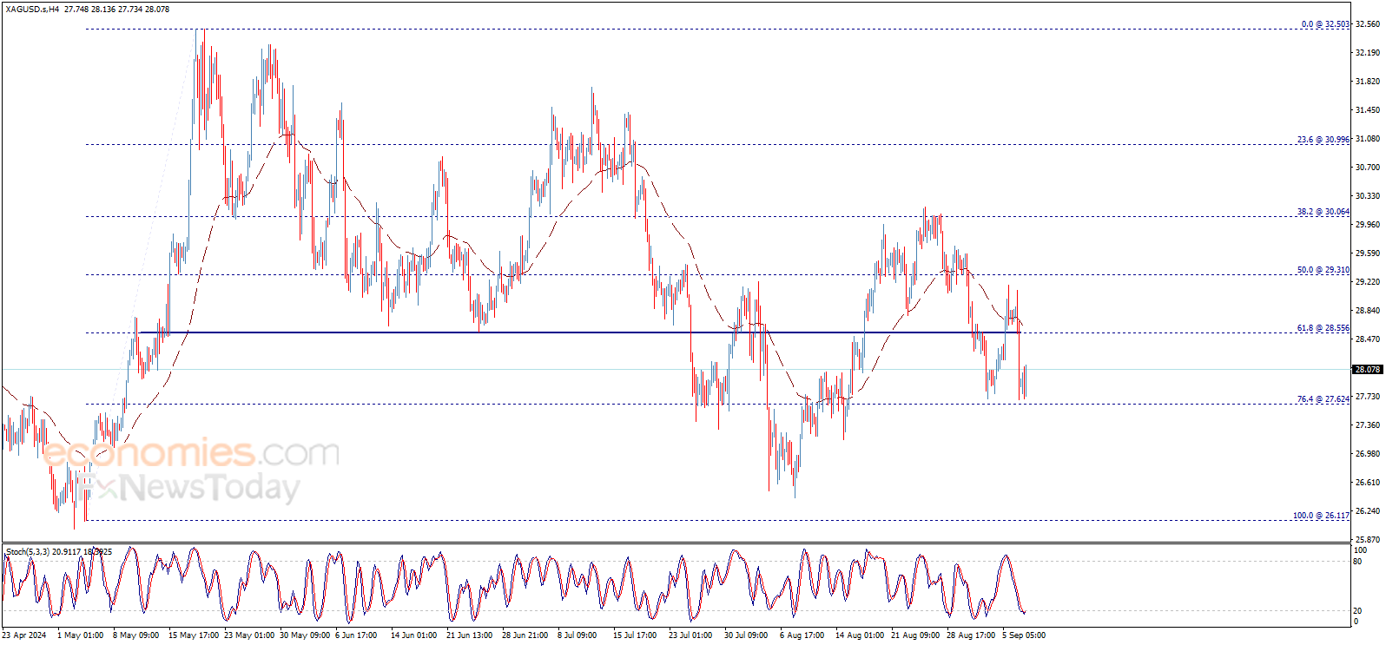Click the stochastic 20 level marker
This screenshot has height=645, width=1386.
1357,611
